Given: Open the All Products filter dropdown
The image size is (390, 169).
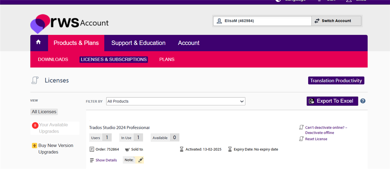Looking at the screenshot, I should [x=176, y=101].
